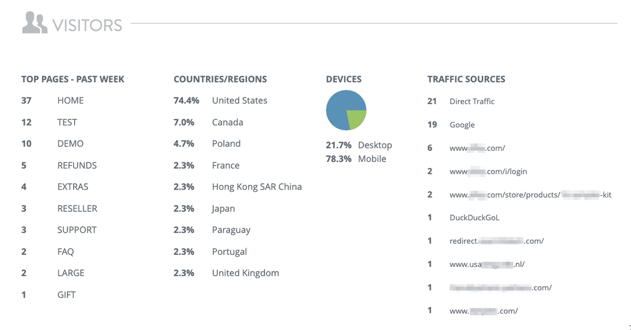Screen dimensions: 631x330
Task: Open the Direct Traffic source
Action: 472,101
